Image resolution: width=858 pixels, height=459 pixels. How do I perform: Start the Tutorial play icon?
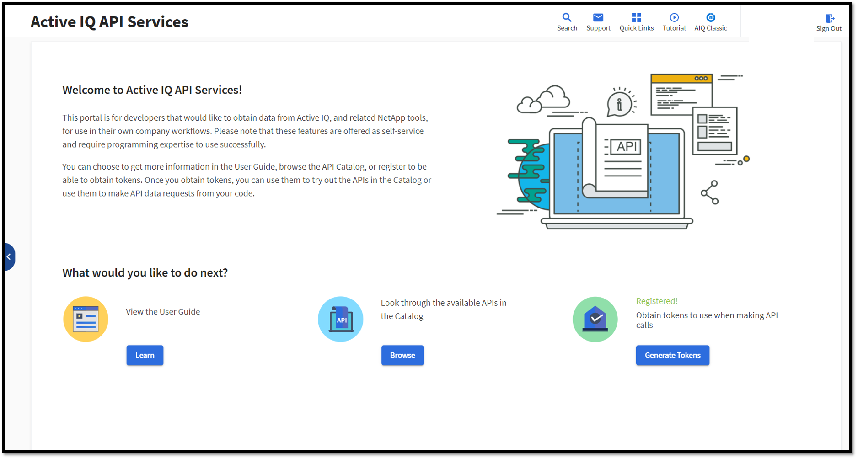(x=674, y=17)
